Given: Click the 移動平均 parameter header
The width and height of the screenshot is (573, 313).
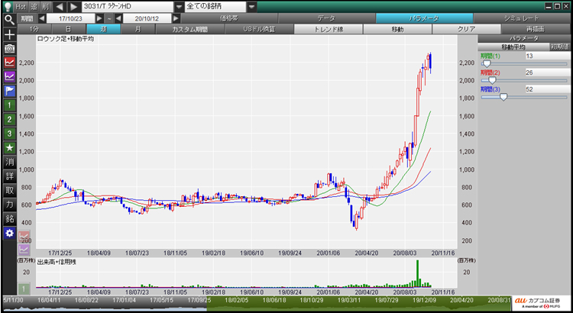Looking at the screenshot, I should click(513, 47).
